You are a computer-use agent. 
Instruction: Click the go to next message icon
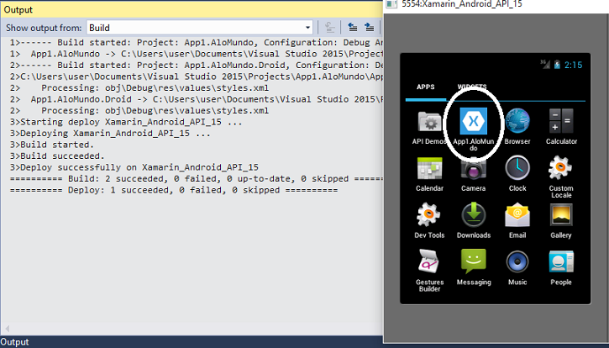(x=369, y=27)
